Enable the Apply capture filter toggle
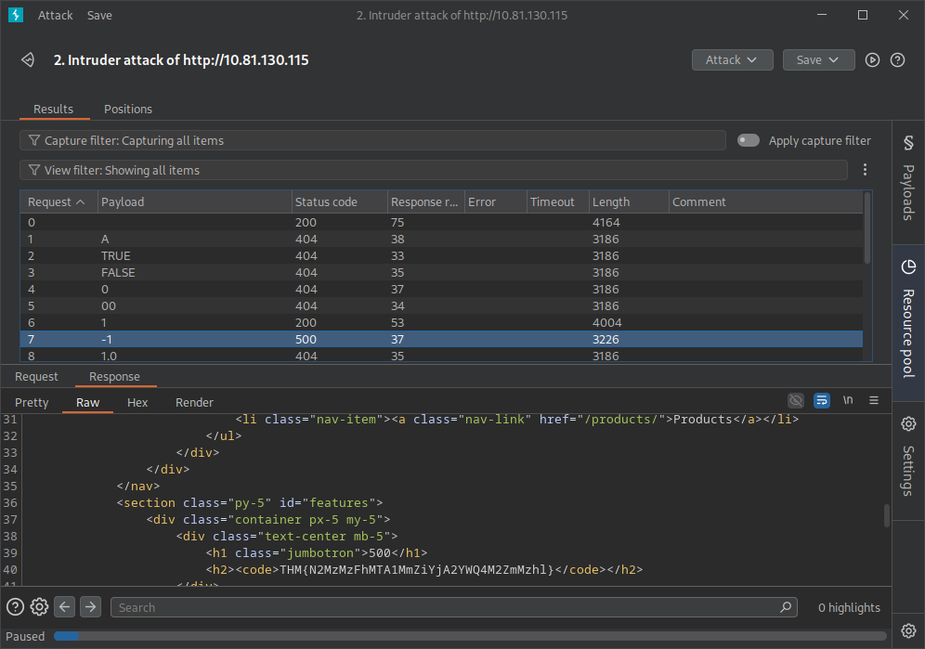This screenshot has width=925, height=649. [x=748, y=140]
